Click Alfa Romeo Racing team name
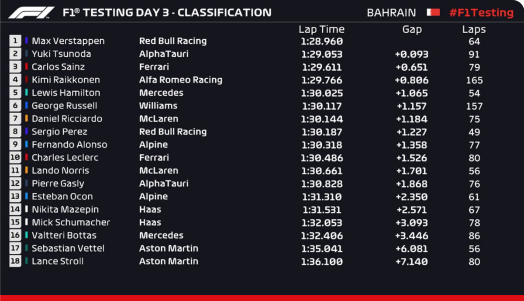This screenshot has width=524, height=301. (x=181, y=80)
